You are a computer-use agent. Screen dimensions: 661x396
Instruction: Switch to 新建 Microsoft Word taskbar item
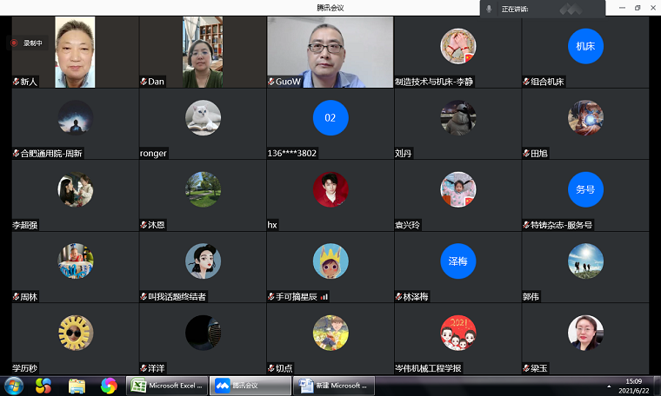pyautogui.click(x=334, y=385)
